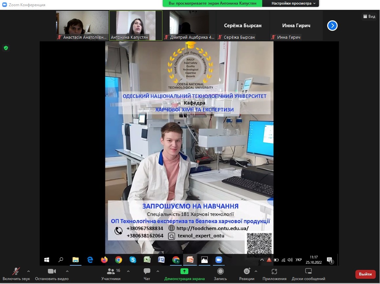Expand audio options arrow next to microphone
Image resolution: width=380 pixels, height=284 pixels.
point(29,271)
